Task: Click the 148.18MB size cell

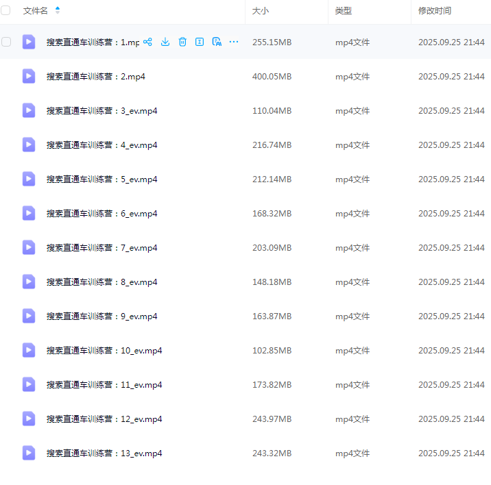Action: [272, 282]
